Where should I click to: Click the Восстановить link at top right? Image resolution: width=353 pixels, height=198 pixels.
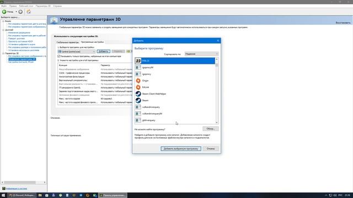(x=343, y=23)
